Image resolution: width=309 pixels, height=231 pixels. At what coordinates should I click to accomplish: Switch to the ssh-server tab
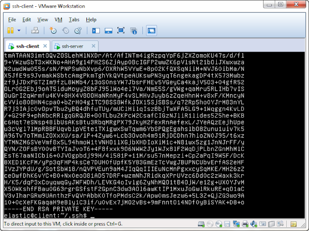pos(72,46)
